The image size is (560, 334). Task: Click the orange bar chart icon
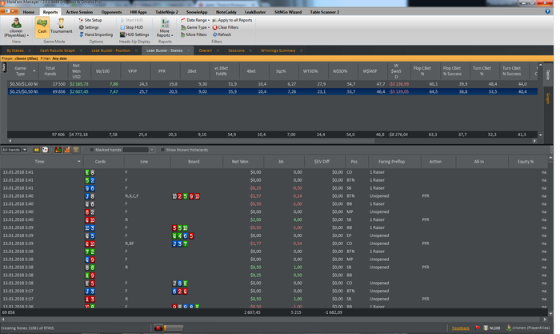coord(66,150)
